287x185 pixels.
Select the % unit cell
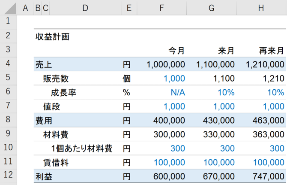(129, 92)
